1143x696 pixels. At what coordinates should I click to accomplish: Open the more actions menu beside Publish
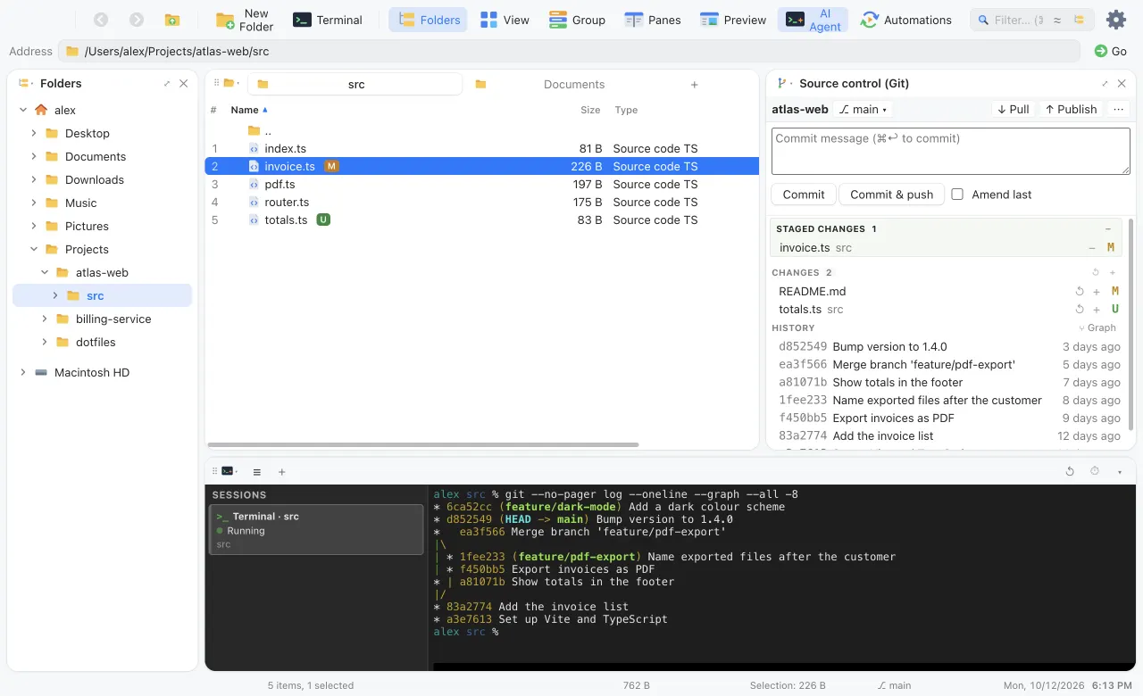point(1118,109)
